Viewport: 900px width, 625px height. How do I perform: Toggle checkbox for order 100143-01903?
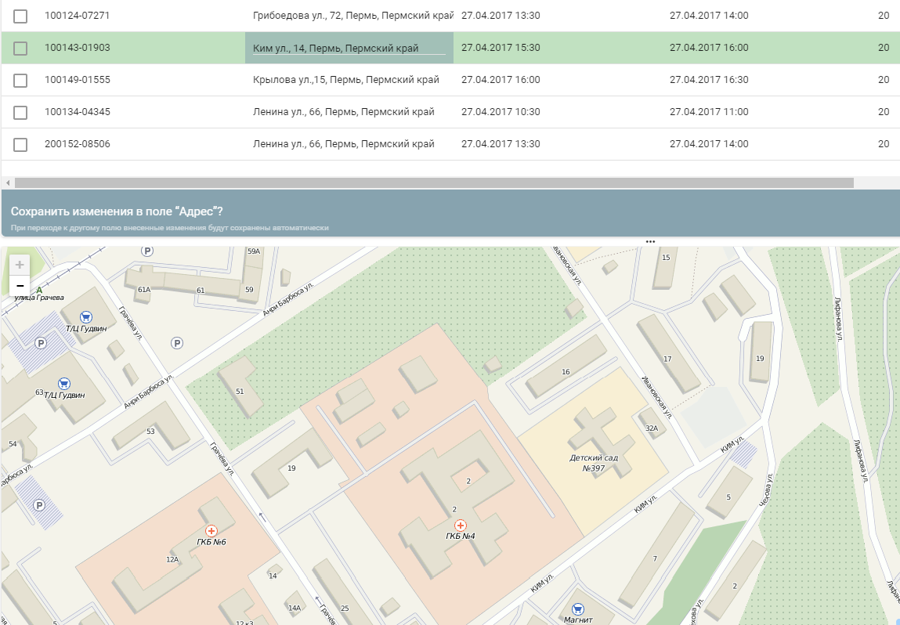(x=20, y=48)
